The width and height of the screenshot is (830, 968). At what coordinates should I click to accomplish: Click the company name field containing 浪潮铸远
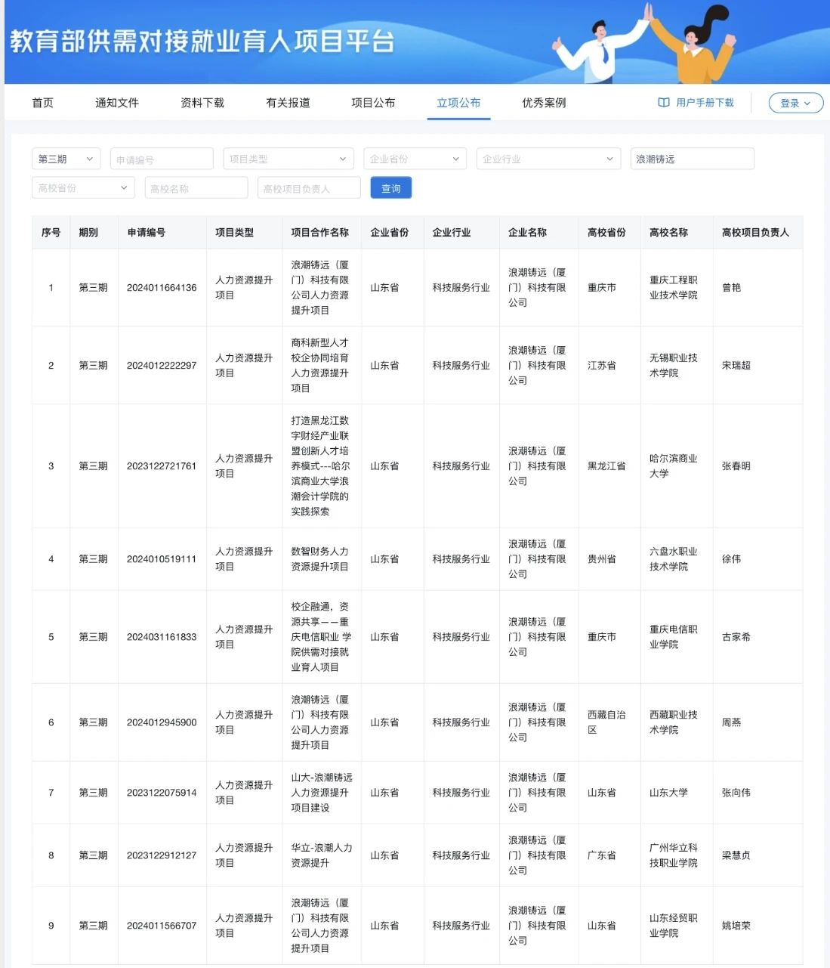point(692,159)
